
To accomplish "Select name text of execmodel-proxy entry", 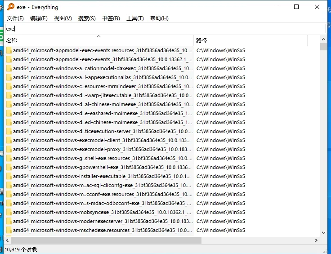I will click(x=102, y=149).
